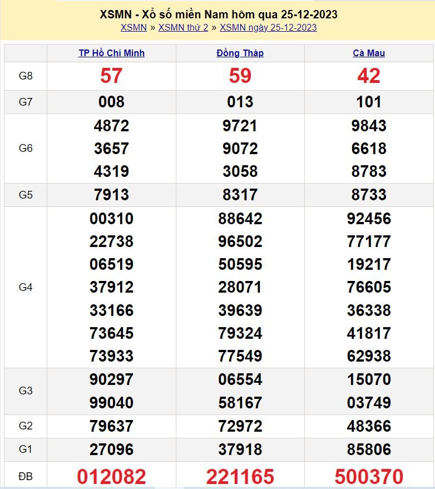
Task: Select the G4 number 37912
Action: (x=111, y=287)
